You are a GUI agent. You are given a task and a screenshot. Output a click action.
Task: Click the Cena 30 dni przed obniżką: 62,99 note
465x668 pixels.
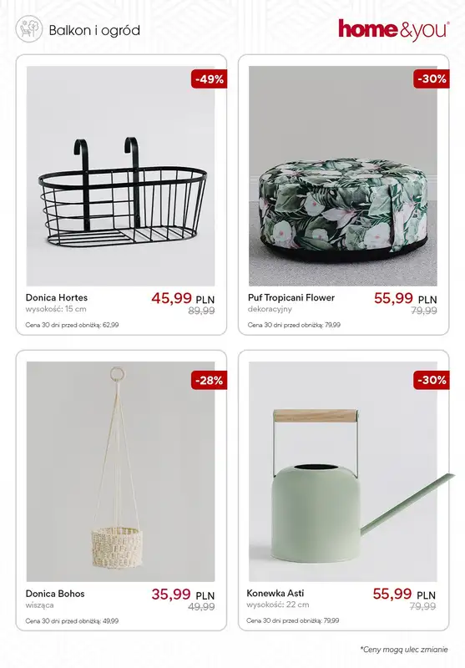coord(72,325)
